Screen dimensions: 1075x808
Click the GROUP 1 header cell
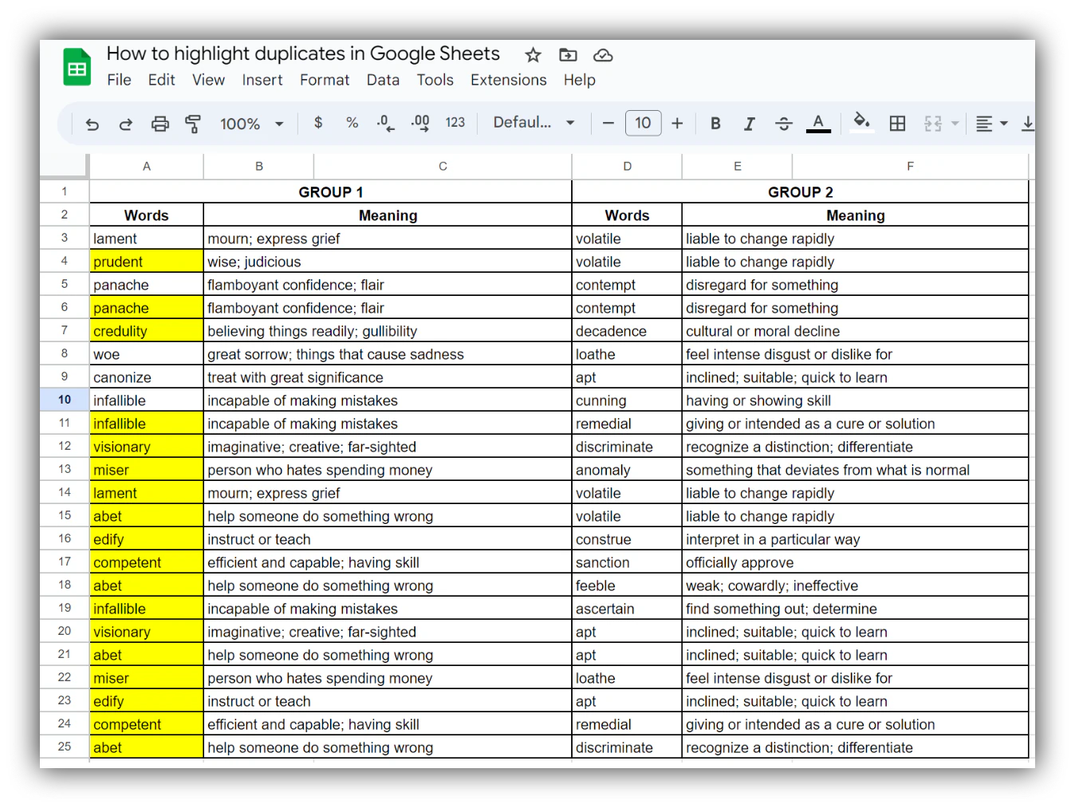[x=330, y=192]
